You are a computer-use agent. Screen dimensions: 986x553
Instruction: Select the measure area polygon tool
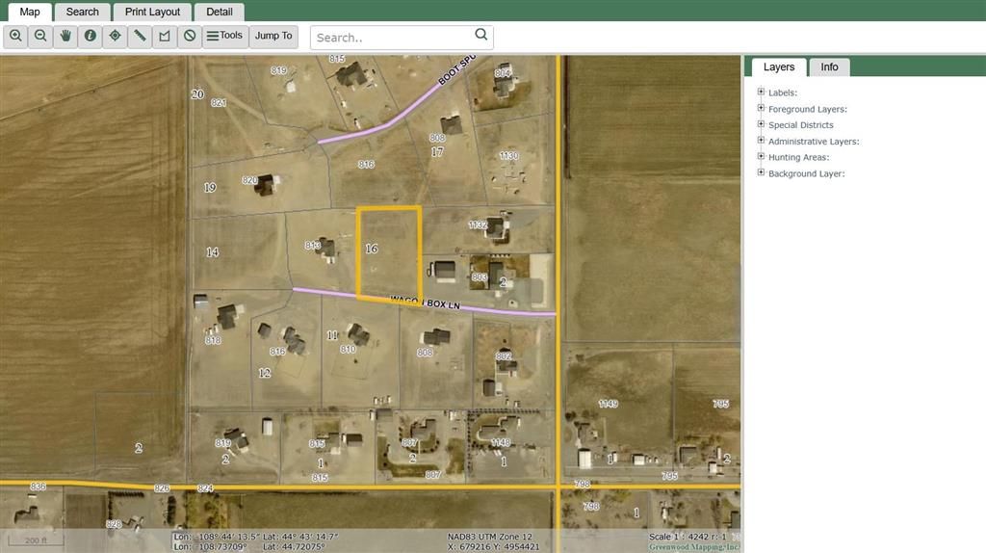click(165, 37)
